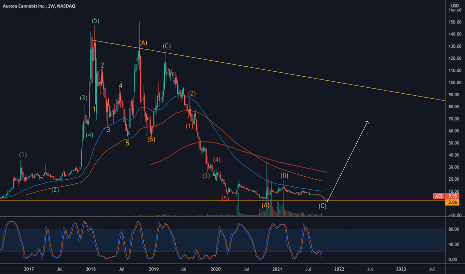Select the orange descending trendline
The width and height of the screenshot is (465, 274).
(267, 70)
